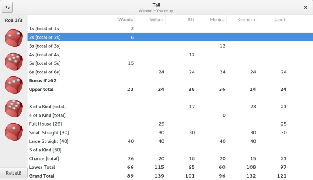Toggle the first die showing two
313x180 pixels.
14,38
